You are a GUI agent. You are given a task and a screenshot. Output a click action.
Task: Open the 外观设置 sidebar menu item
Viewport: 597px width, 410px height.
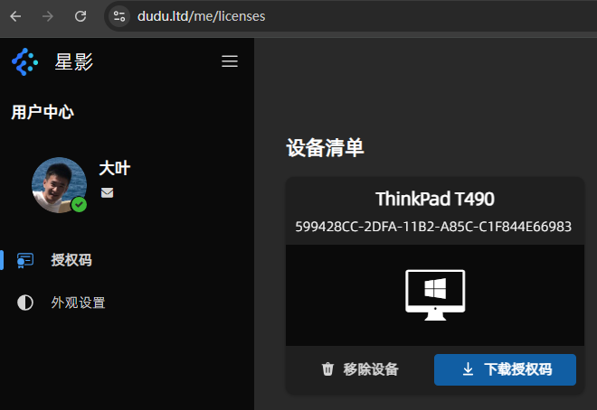(78, 303)
